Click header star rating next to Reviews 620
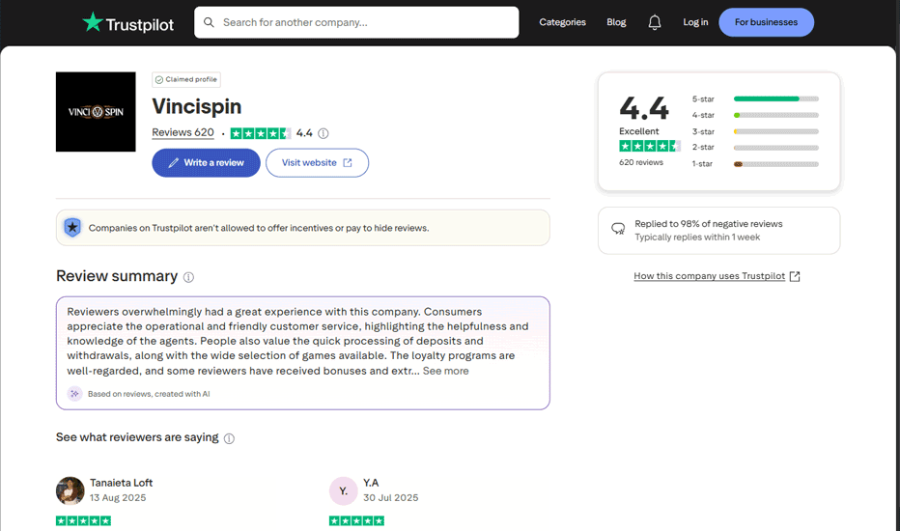Viewport: 900px width, 531px height. [x=261, y=133]
